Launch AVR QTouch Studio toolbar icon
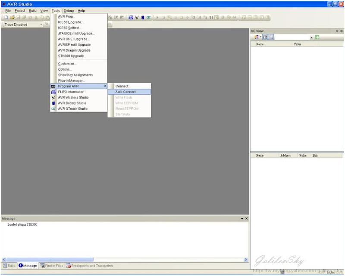345x276 pixels. (x=148, y=17)
